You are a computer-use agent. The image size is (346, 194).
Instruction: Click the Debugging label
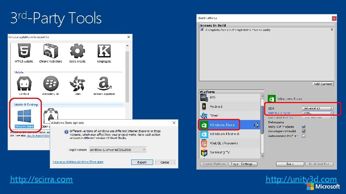276,122
